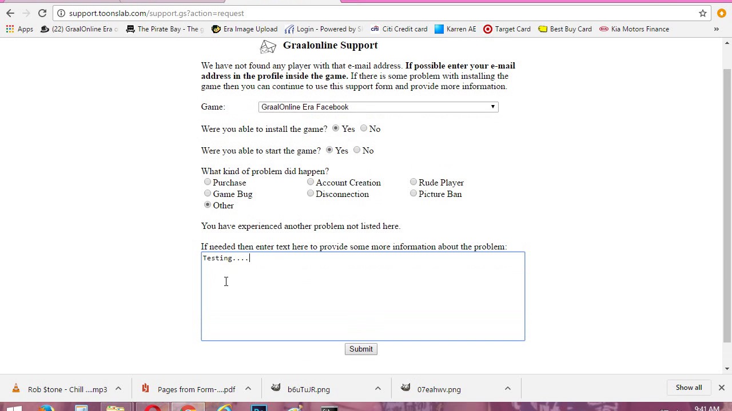Viewport: 732px width, 411px height.
Task: Click inside the problem description text area
Action: (x=363, y=296)
